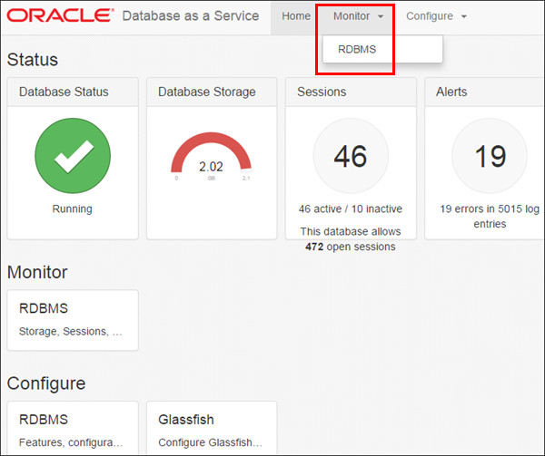Click the green Running checkmark icon
This screenshot has height=456, width=545.
click(x=73, y=157)
